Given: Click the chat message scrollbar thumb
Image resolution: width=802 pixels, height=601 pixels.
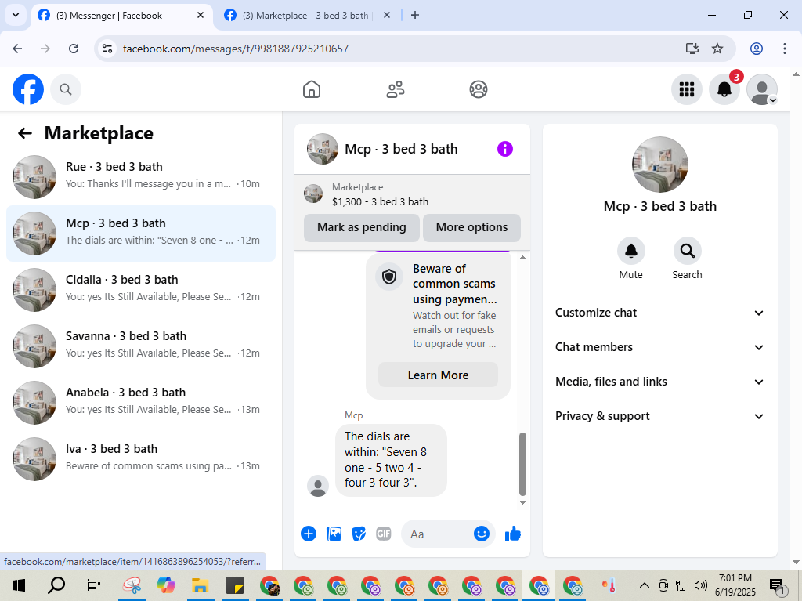Looking at the screenshot, I should pyautogui.click(x=522, y=463).
